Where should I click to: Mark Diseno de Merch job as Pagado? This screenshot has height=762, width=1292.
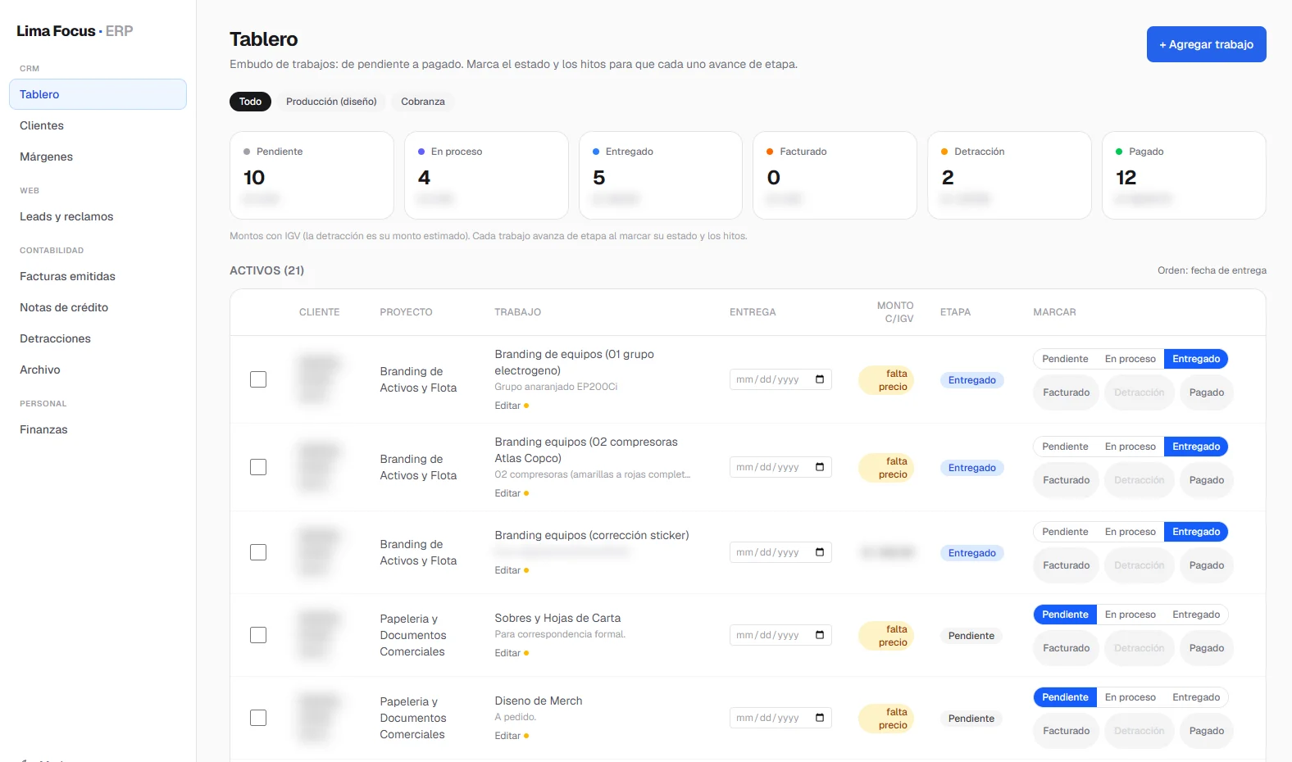tap(1207, 731)
